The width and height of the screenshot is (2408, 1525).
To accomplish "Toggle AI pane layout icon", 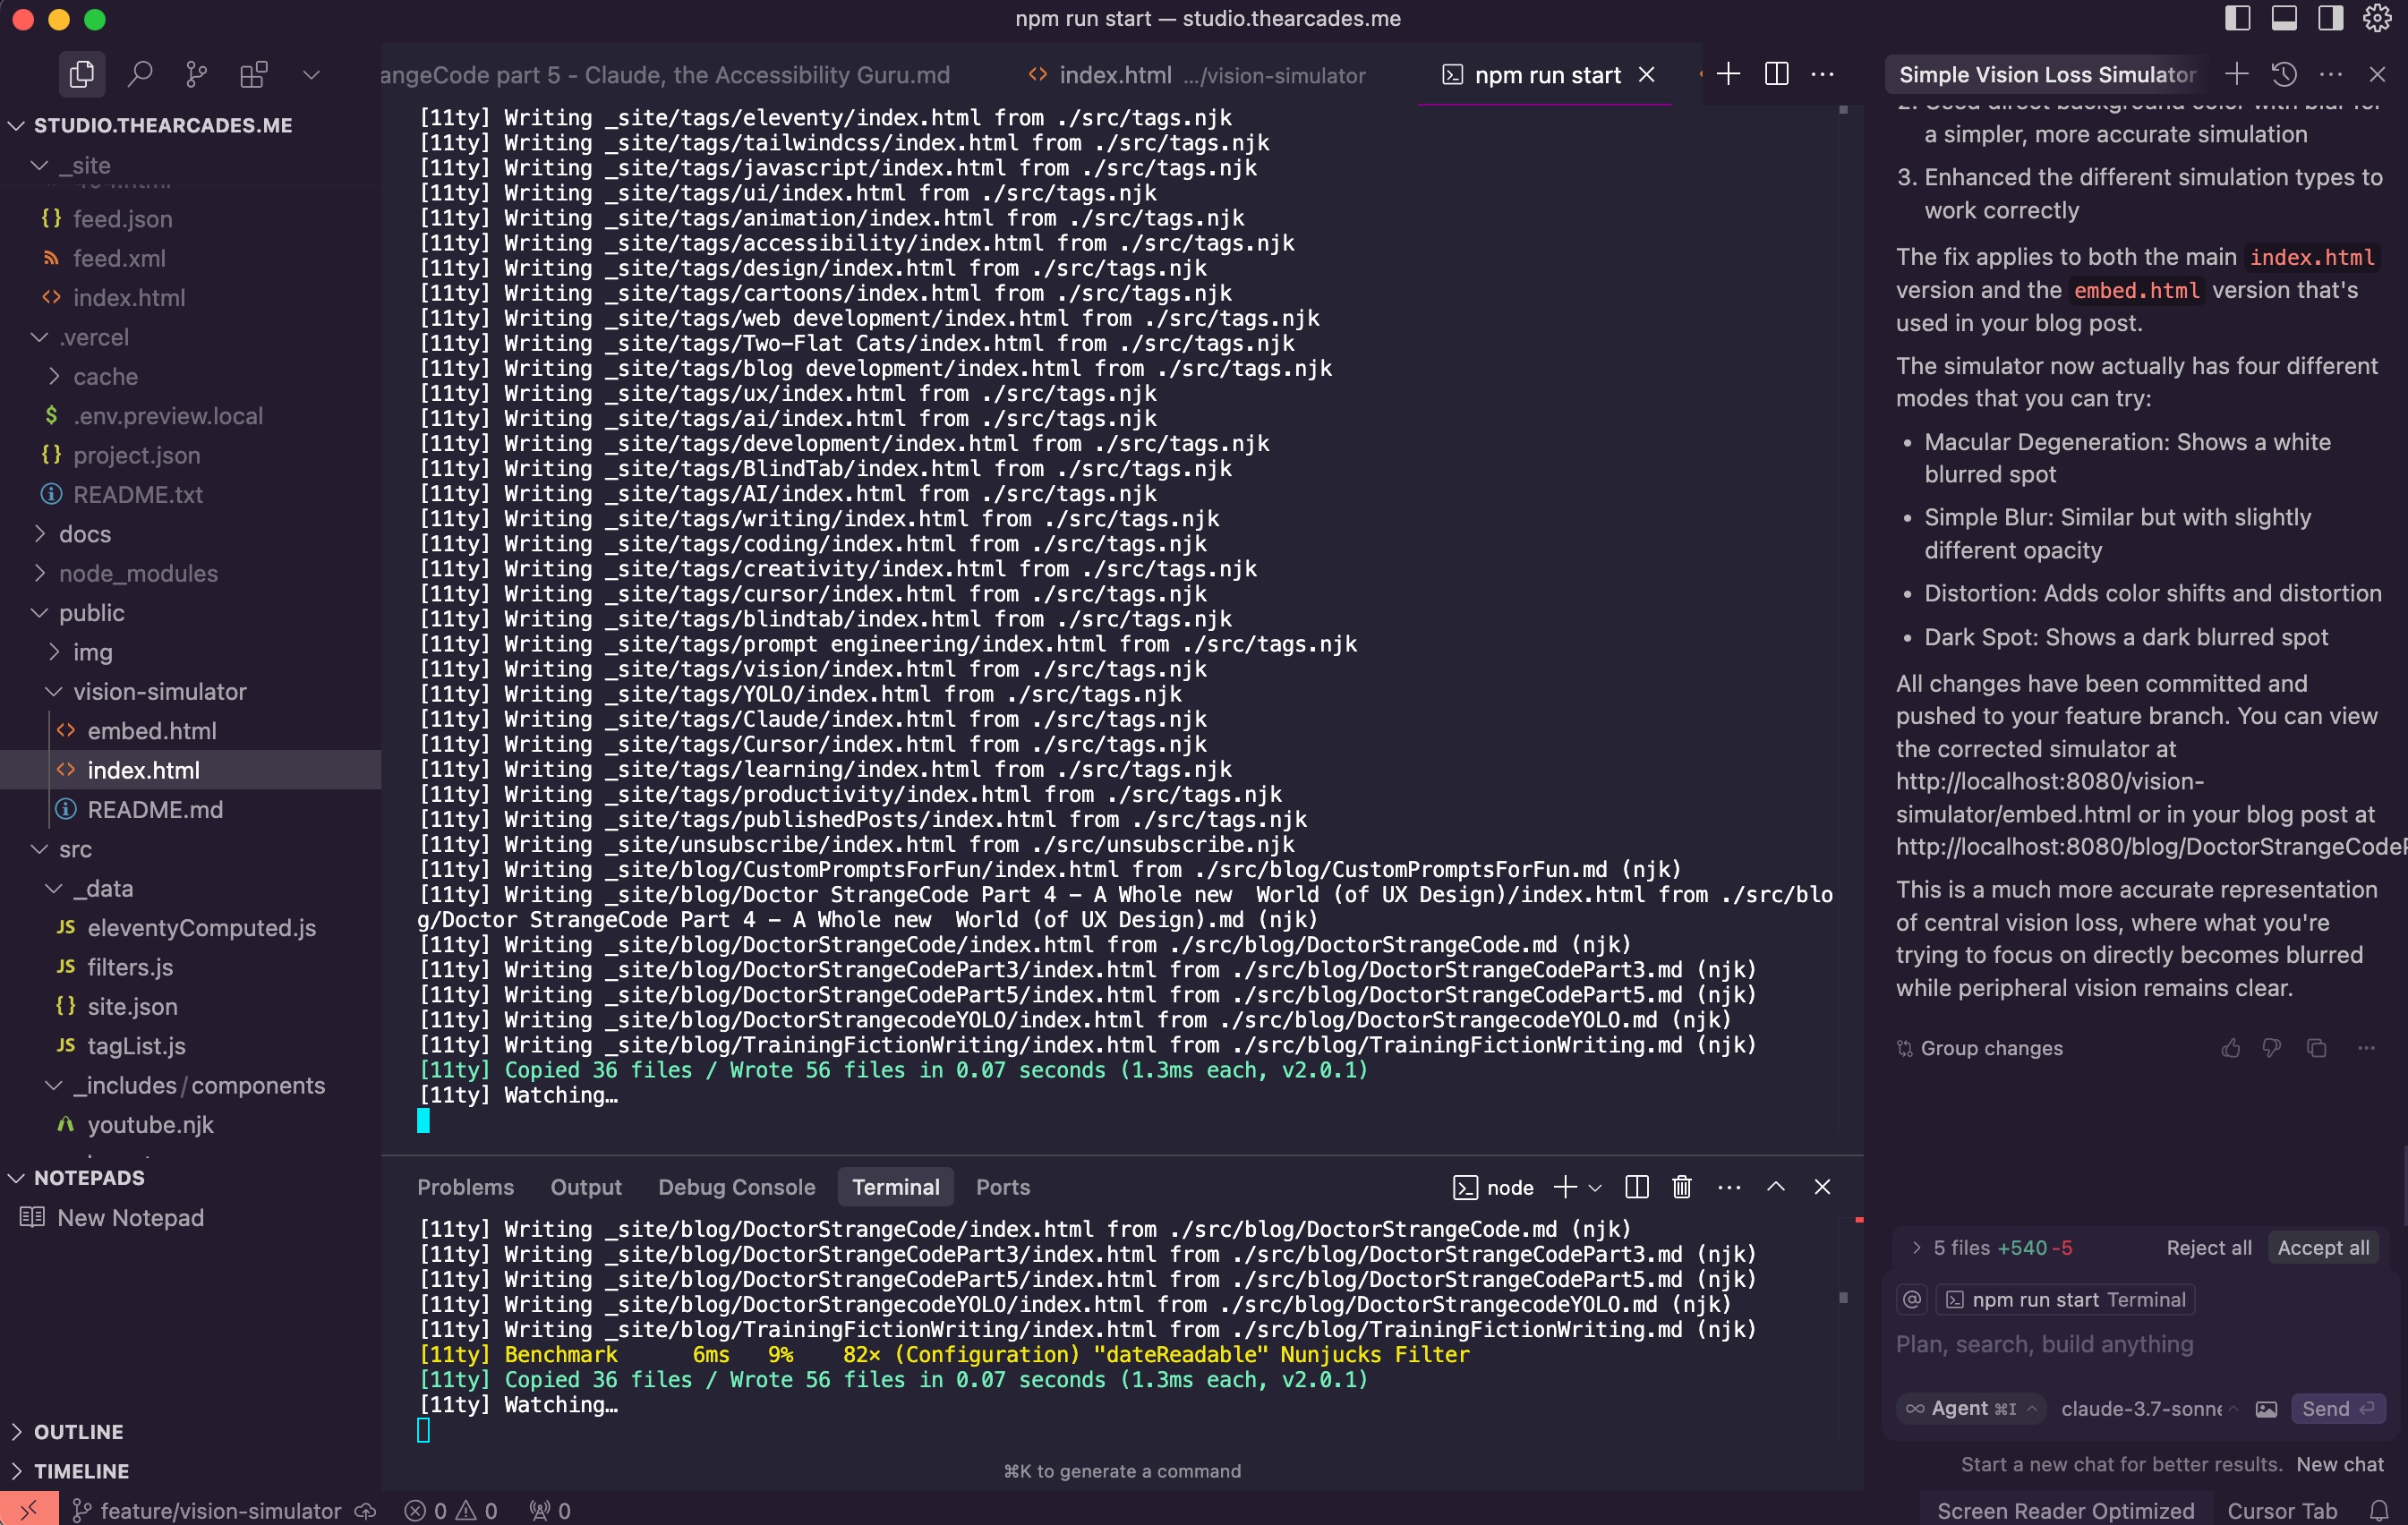I will point(2331,19).
